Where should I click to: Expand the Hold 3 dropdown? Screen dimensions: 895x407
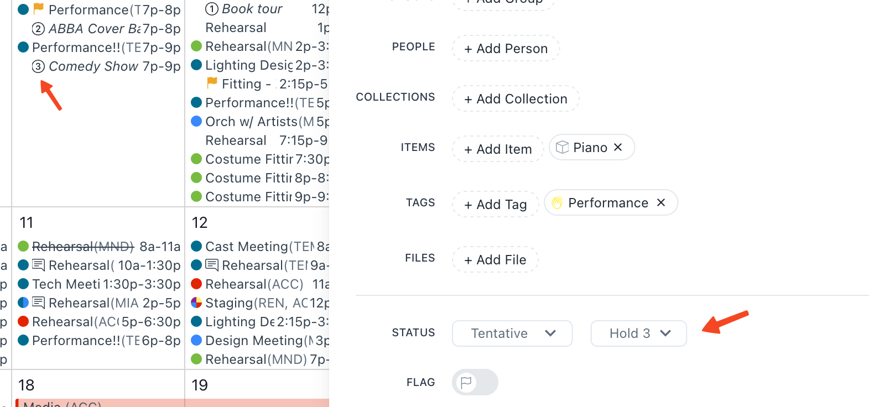coord(639,333)
